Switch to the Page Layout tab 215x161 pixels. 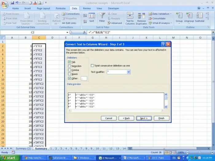pos(43,8)
